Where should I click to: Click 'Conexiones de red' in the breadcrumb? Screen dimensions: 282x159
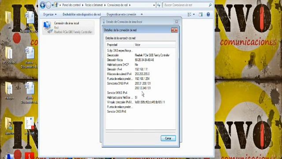tap(117, 5)
